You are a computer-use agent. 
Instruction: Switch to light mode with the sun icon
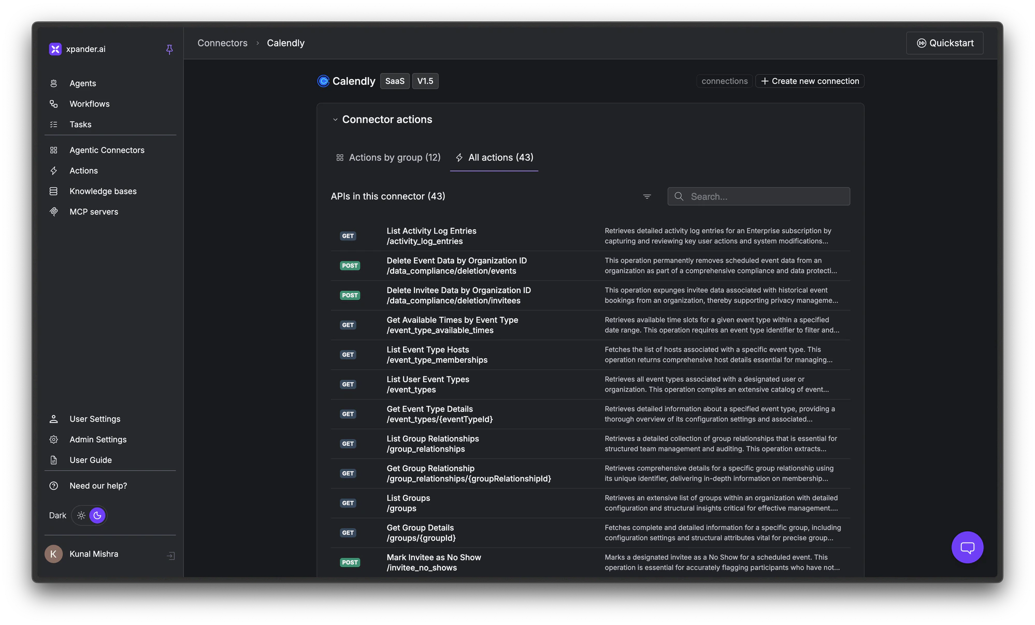click(81, 515)
